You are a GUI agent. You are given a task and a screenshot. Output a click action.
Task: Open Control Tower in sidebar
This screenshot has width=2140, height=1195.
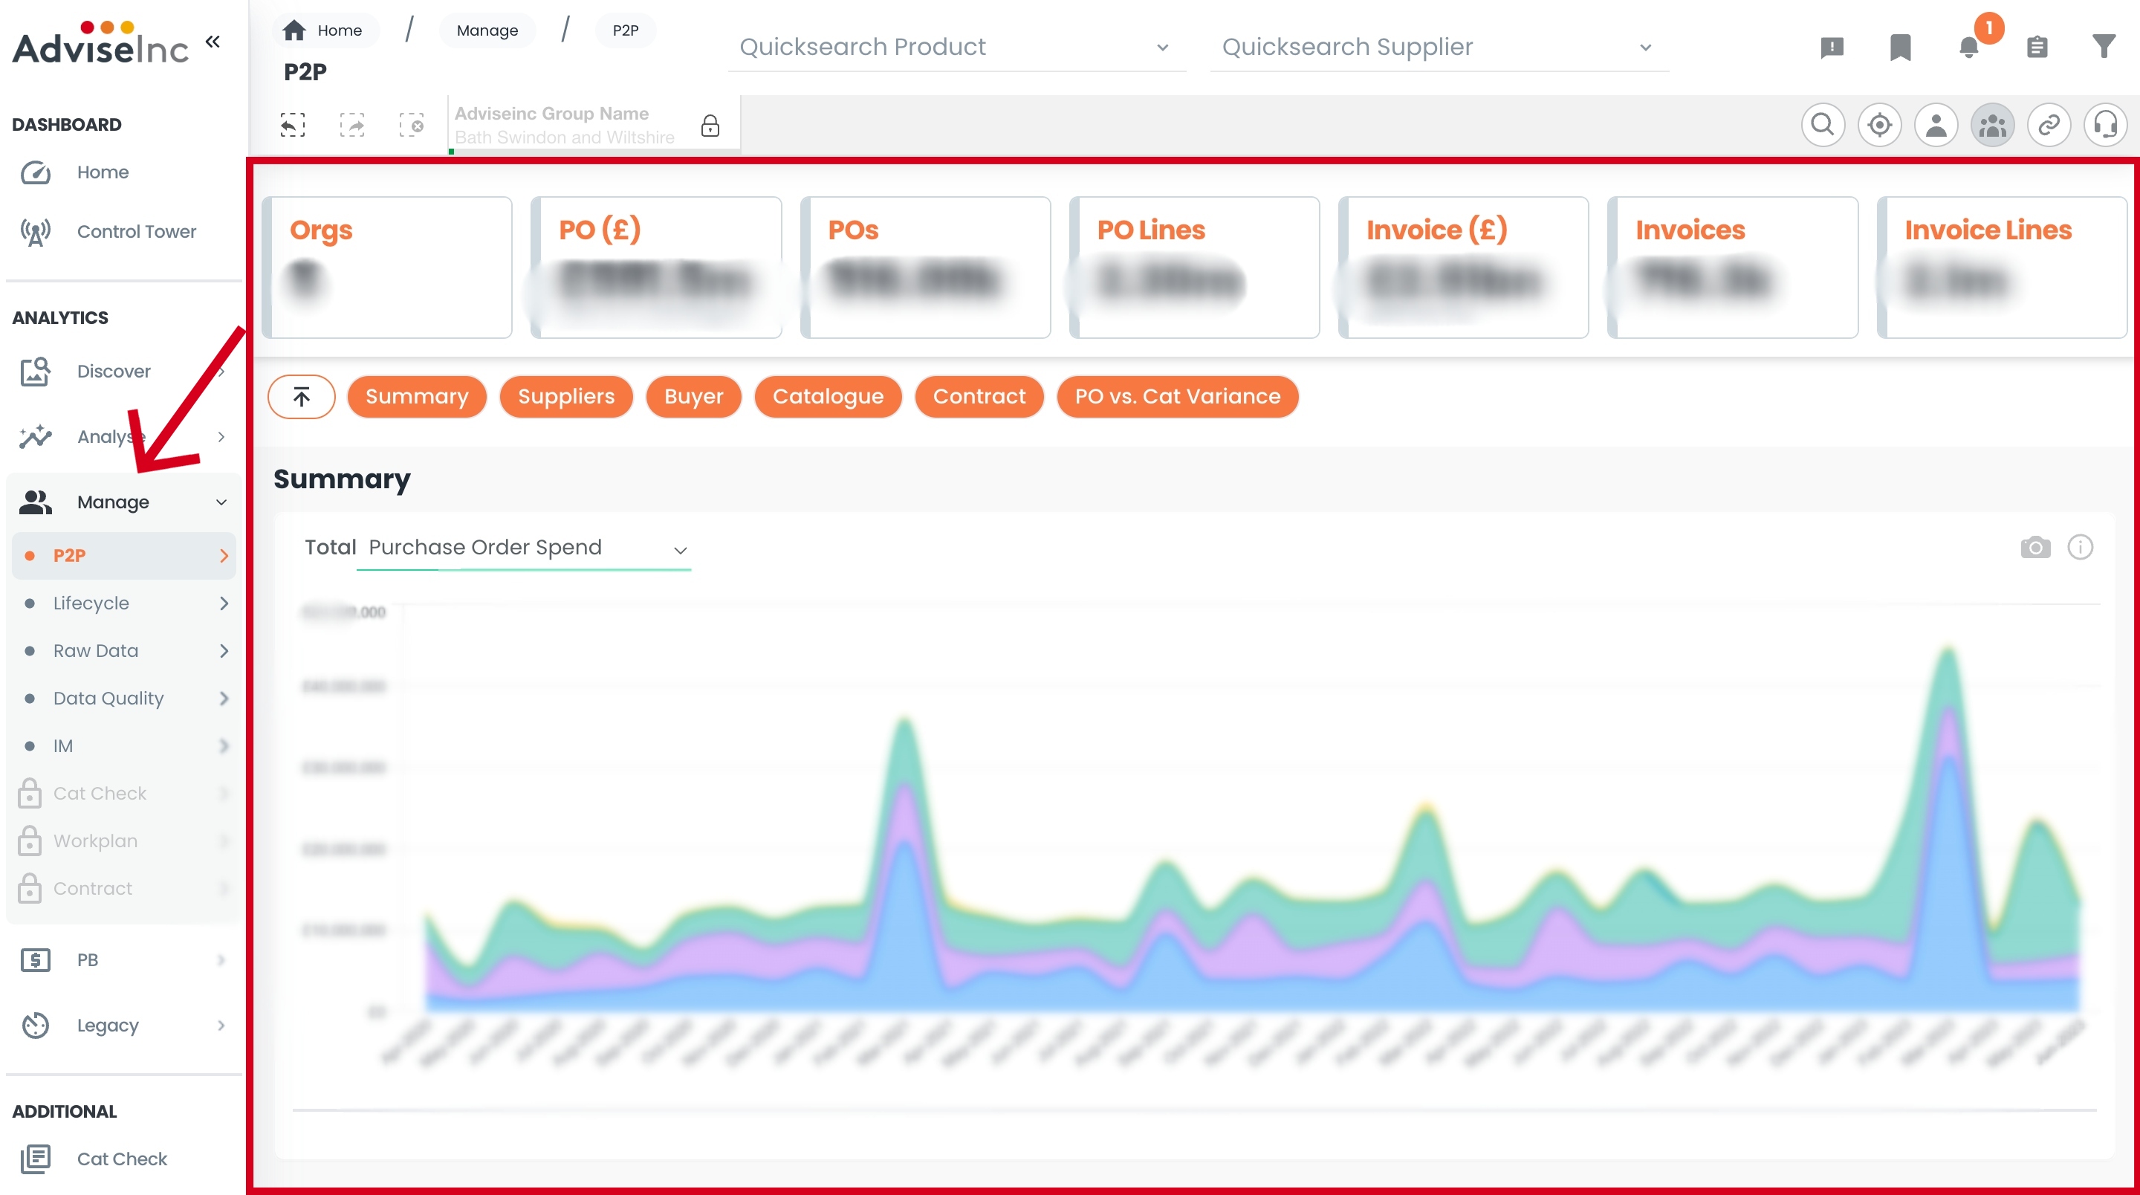pos(136,232)
